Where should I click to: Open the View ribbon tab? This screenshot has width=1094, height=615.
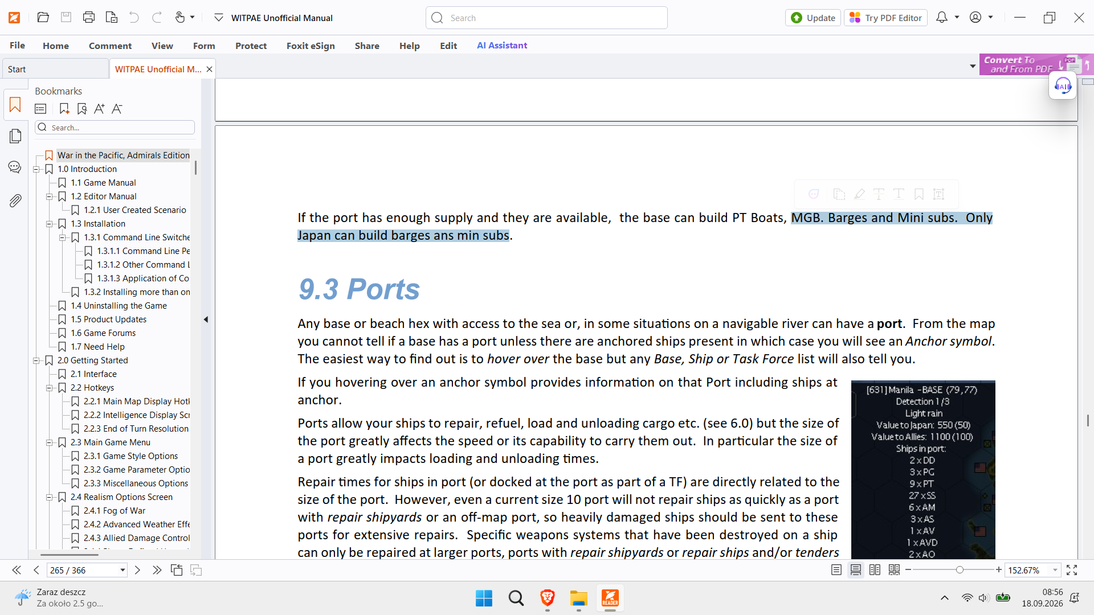point(162,46)
